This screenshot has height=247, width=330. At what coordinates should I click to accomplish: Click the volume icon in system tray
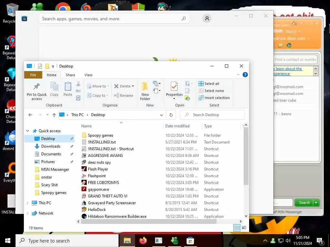click(x=288, y=241)
